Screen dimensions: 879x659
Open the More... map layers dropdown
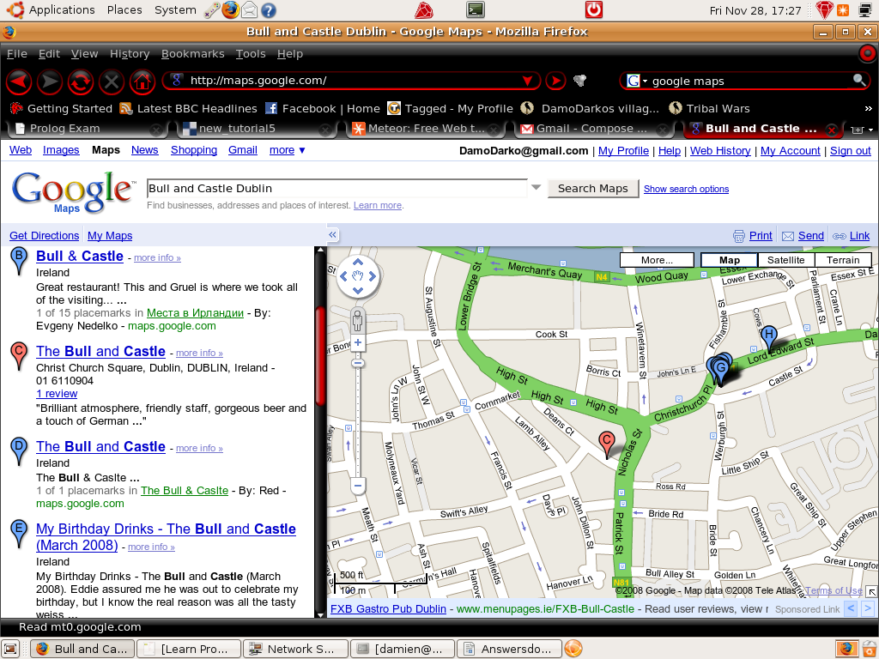[x=657, y=260]
